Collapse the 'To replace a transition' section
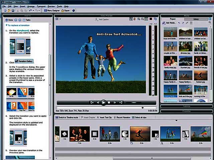Image resolution: width=214 pixels, height=160 pixels. tap(6, 26)
